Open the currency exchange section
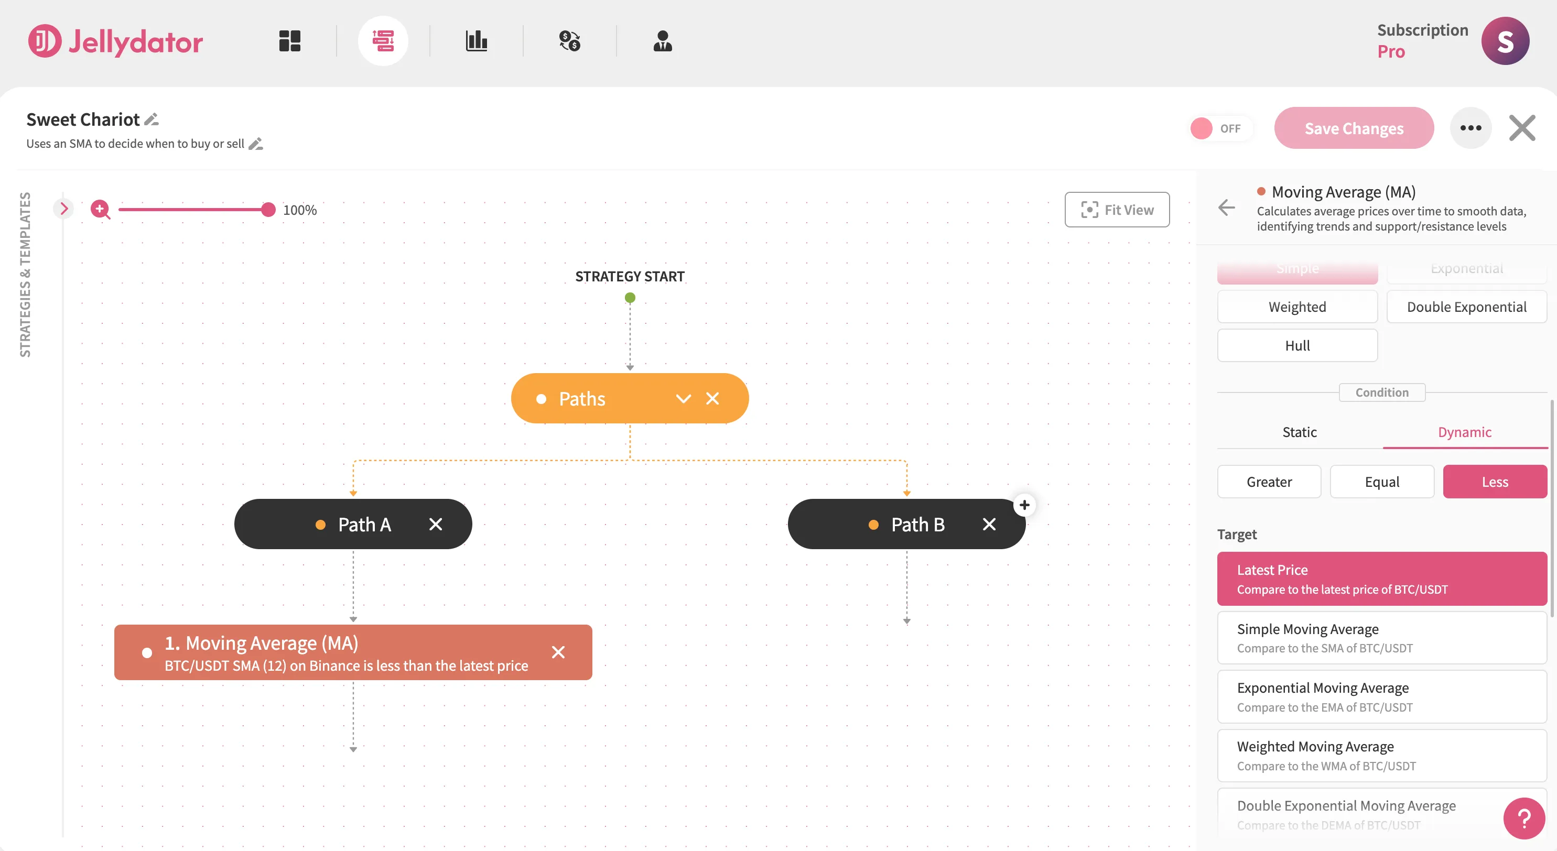1557x851 pixels. 569,40
